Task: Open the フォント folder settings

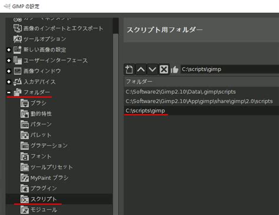Action: (x=41, y=156)
